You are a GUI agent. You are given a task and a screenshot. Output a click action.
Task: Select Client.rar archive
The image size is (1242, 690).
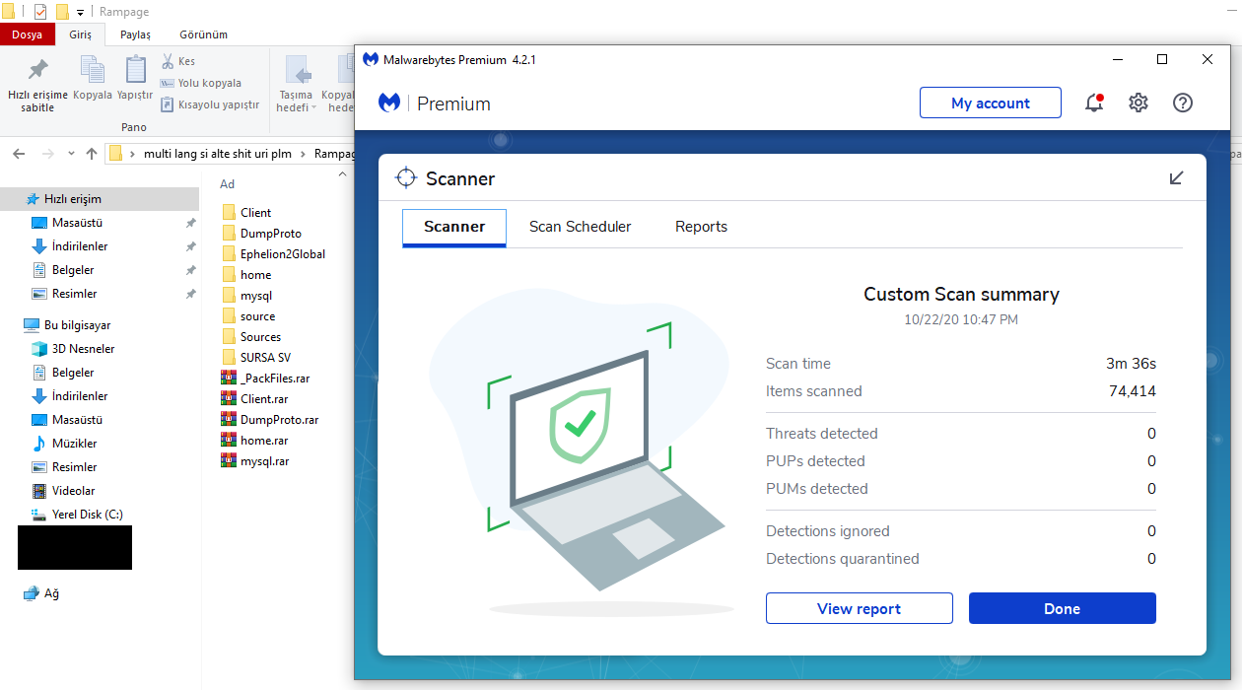click(x=255, y=399)
